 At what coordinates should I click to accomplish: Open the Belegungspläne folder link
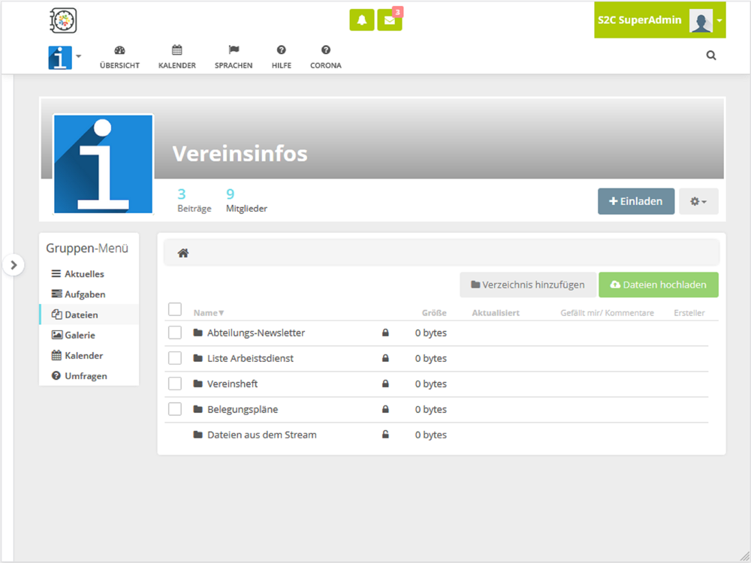click(x=243, y=409)
